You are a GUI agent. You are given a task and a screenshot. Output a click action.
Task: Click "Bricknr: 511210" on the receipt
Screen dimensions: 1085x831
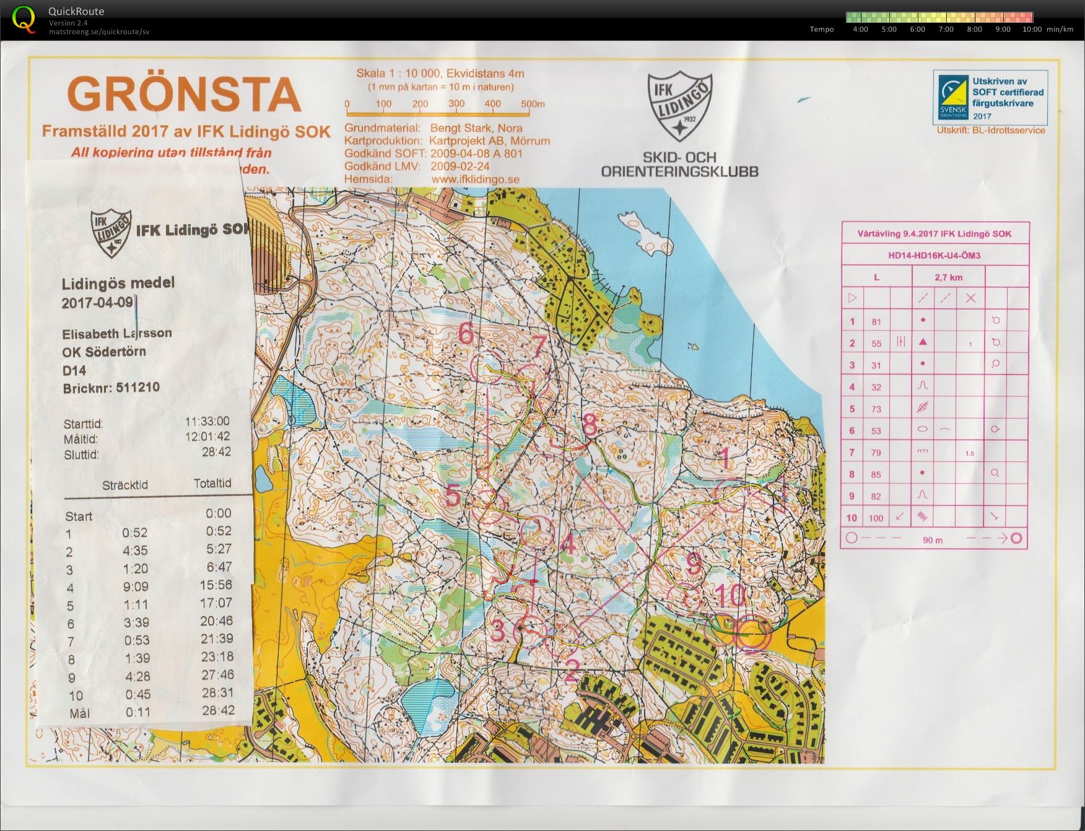(111, 388)
